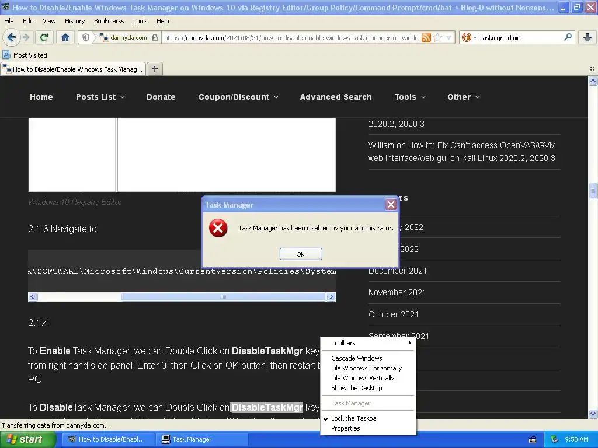This screenshot has height=448, width=598.
Task: Bookmark this page with the star icon
Action: (x=438, y=37)
